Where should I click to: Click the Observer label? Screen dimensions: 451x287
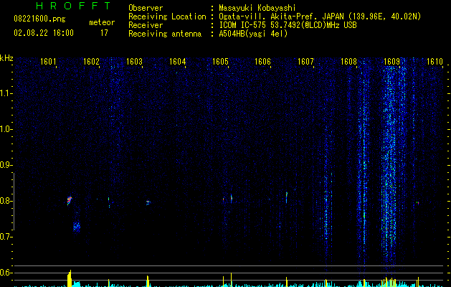click(x=146, y=8)
